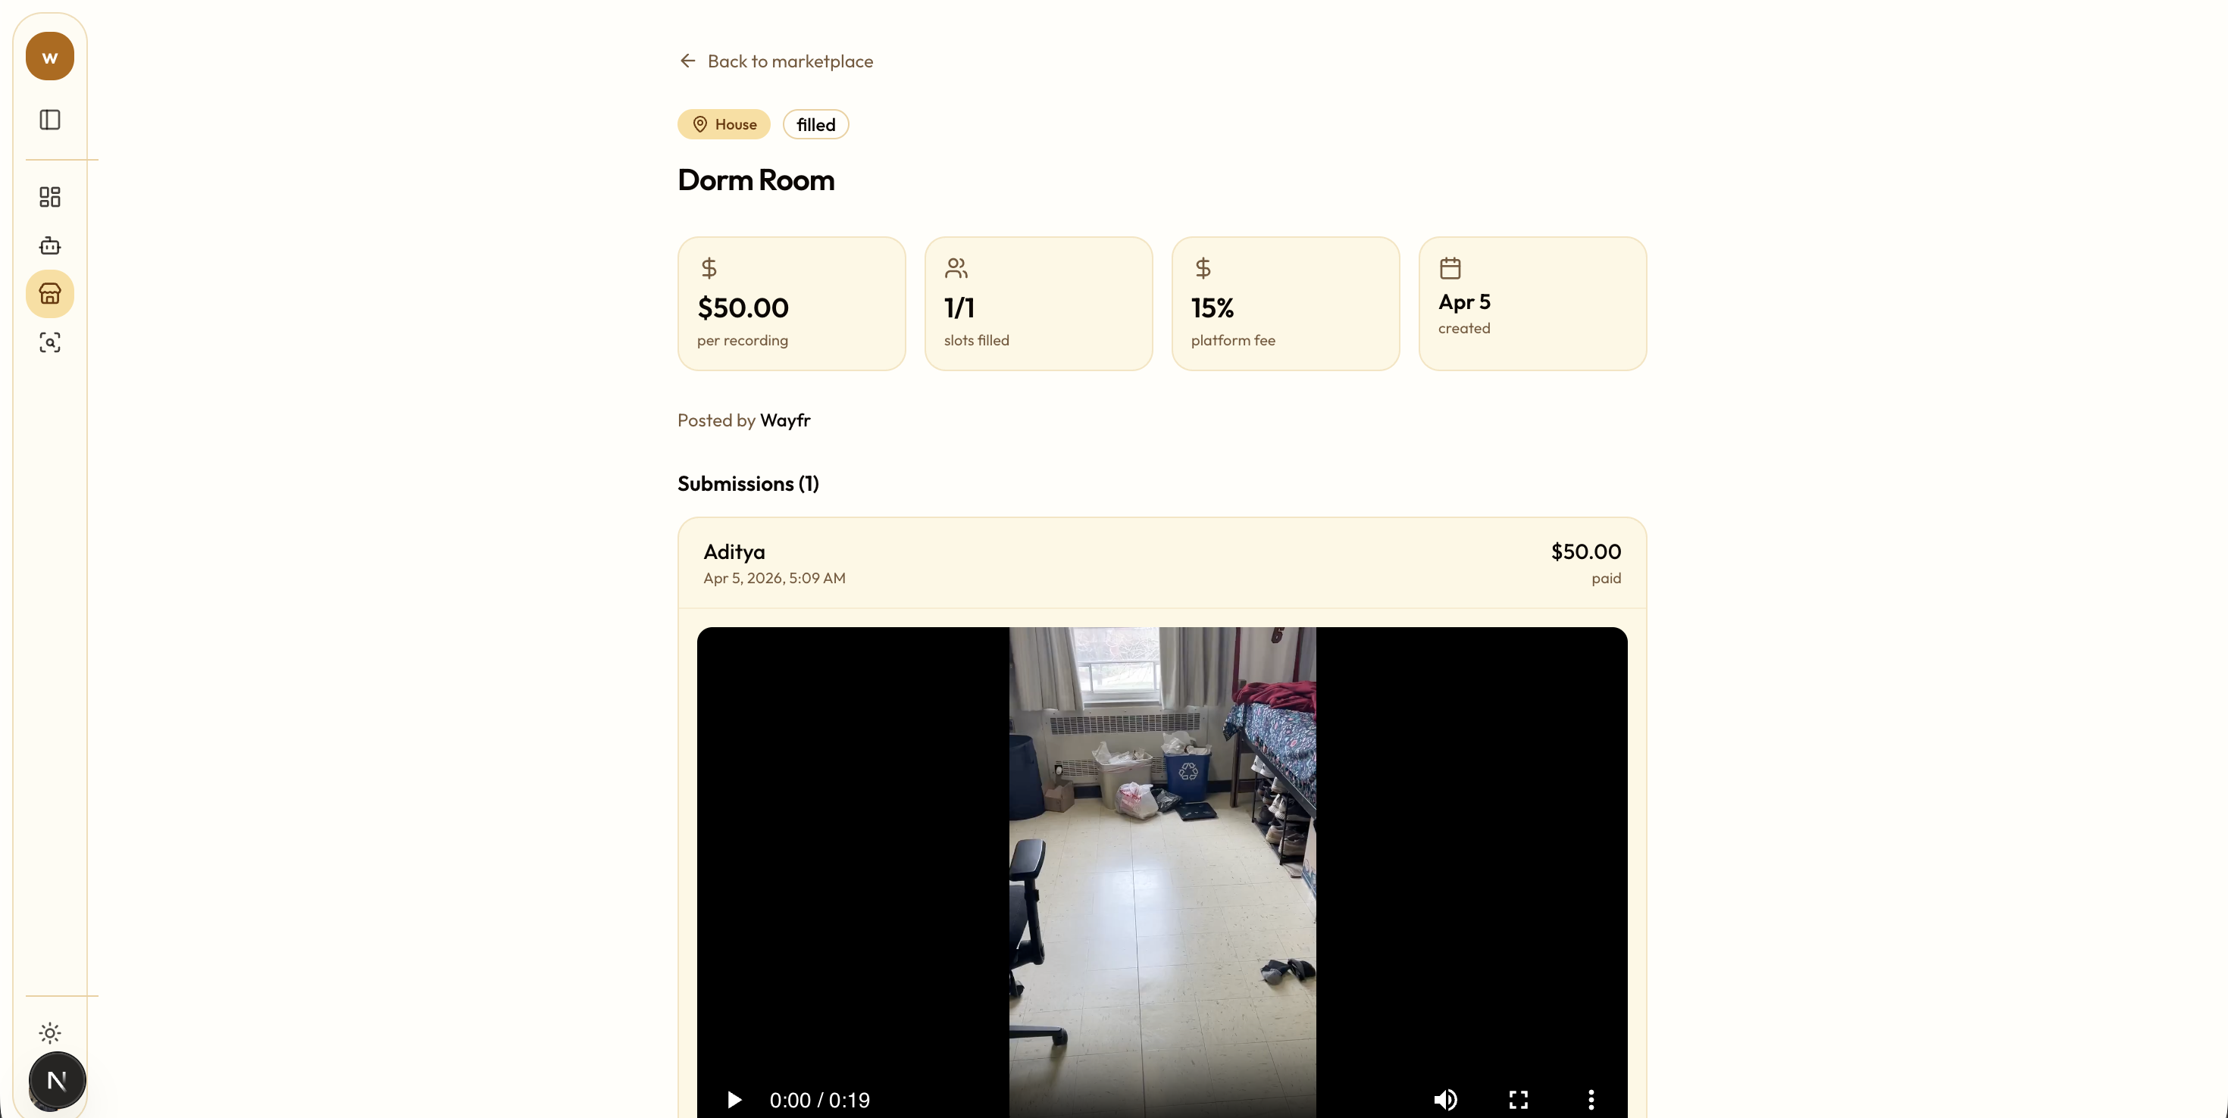Select the marketplace store icon

coord(49,294)
